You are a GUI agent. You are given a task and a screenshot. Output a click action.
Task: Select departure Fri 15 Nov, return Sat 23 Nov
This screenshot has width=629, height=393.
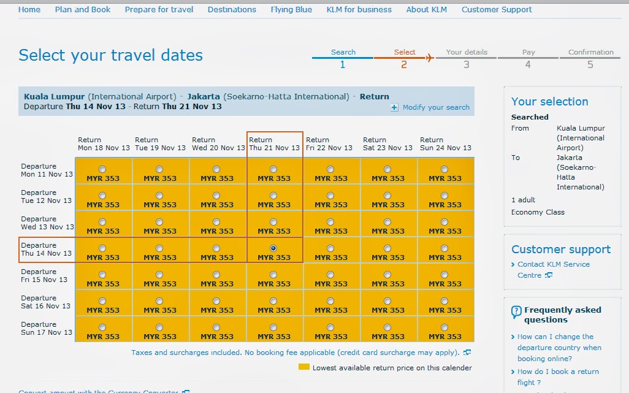[x=387, y=275]
